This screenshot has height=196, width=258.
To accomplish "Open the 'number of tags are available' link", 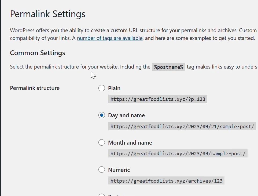I will pyautogui.click(x=110, y=38).
